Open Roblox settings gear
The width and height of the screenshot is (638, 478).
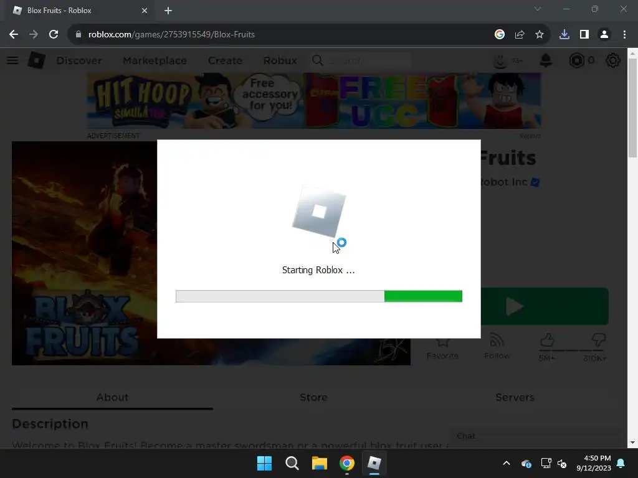tap(613, 60)
